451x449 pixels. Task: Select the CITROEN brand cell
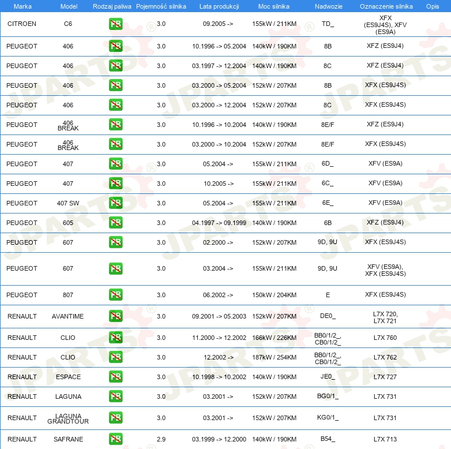pyautogui.click(x=22, y=24)
